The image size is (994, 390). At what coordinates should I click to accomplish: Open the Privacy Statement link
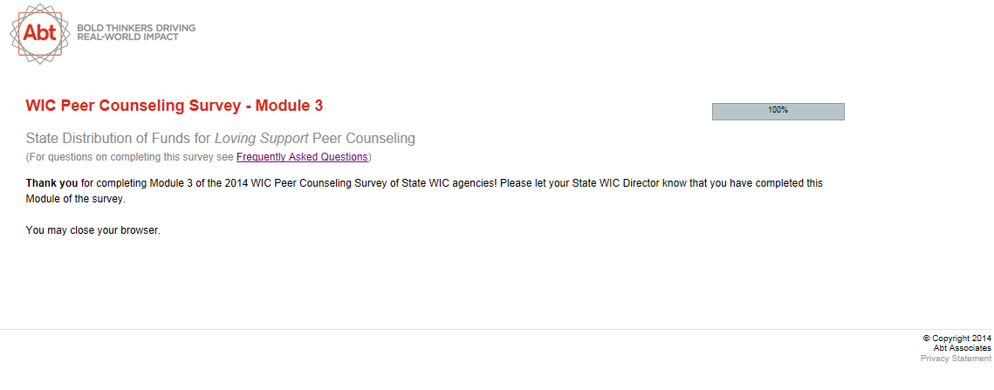(x=956, y=359)
